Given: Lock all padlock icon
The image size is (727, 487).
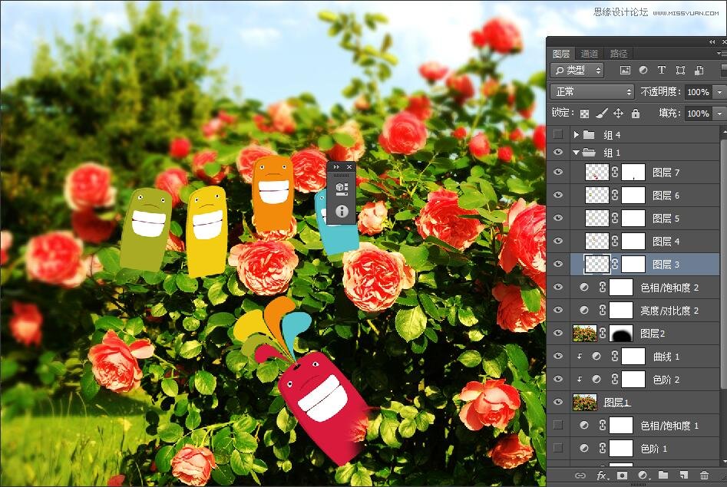Looking at the screenshot, I should (636, 113).
